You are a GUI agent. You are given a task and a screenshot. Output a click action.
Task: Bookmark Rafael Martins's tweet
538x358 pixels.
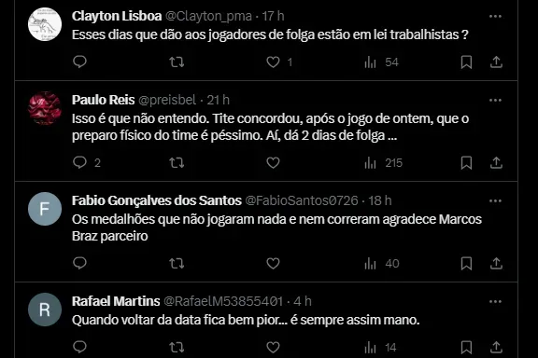click(466, 348)
